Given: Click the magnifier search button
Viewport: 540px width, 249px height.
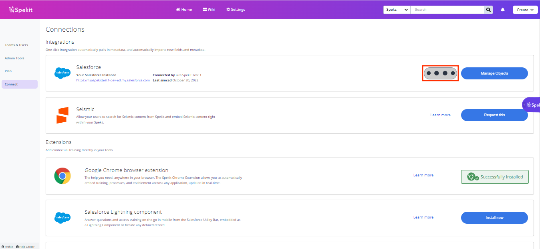Looking at the screenshot, I should 488,10.
